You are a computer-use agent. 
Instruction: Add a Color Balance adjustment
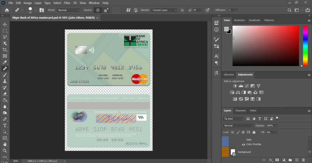[x=238, y=93]
